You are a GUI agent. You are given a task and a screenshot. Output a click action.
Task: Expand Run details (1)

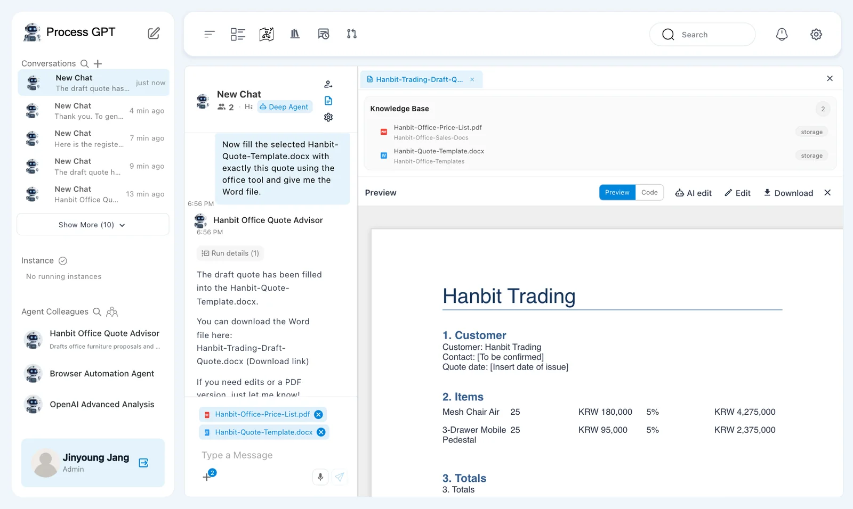coord(231,253)
